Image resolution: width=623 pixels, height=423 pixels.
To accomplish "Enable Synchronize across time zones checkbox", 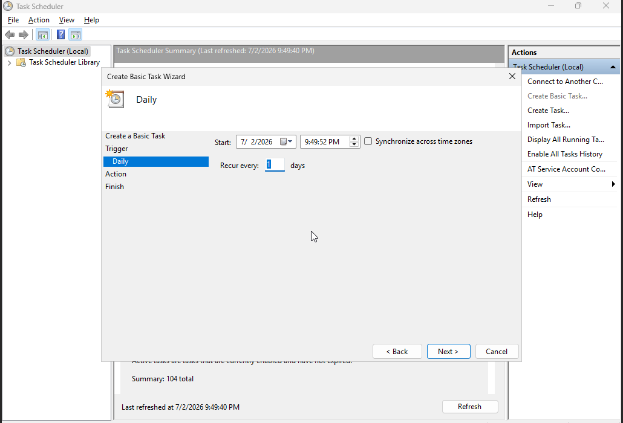I will click(368, 141).
